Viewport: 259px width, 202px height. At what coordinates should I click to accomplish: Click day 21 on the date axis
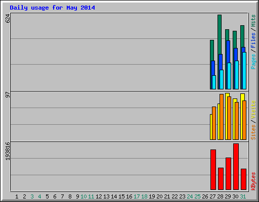pyautogui.click(x=167, y=196)
